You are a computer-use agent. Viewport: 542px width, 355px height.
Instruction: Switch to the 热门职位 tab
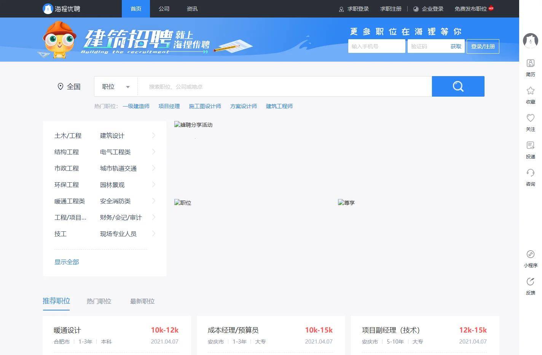point(99,301)
